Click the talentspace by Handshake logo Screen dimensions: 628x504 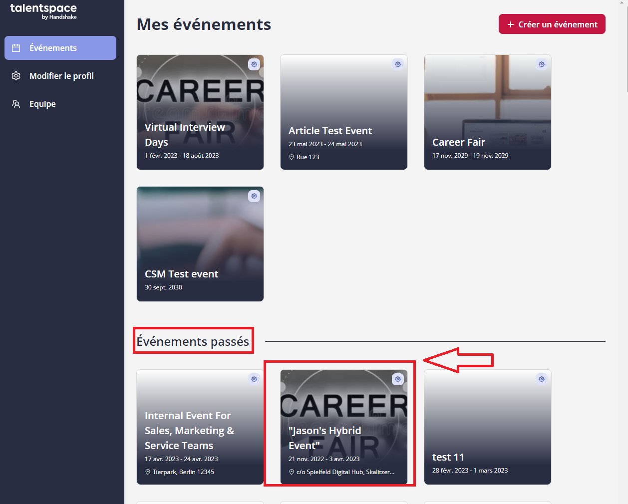pos(43,11)
